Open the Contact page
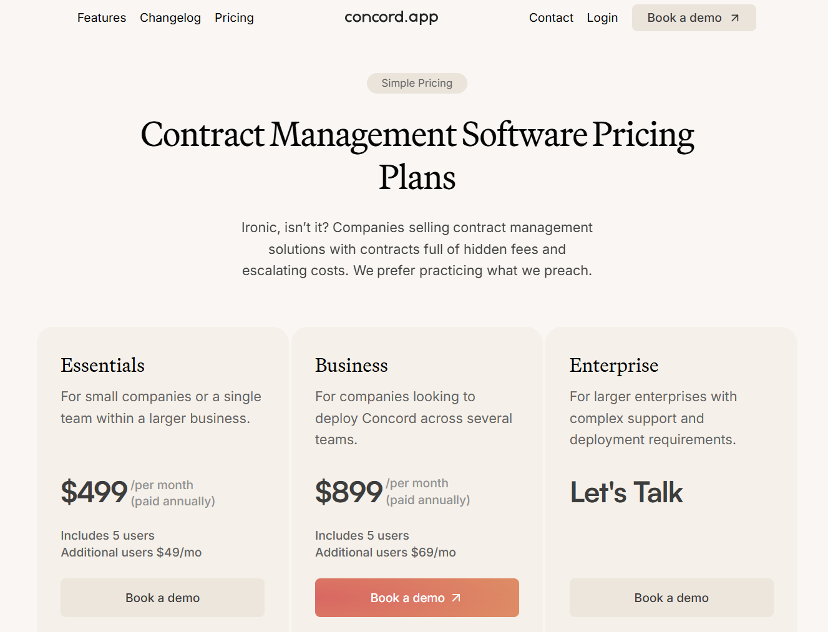Viewport: 828px width, 632px height. coord(551,17)
